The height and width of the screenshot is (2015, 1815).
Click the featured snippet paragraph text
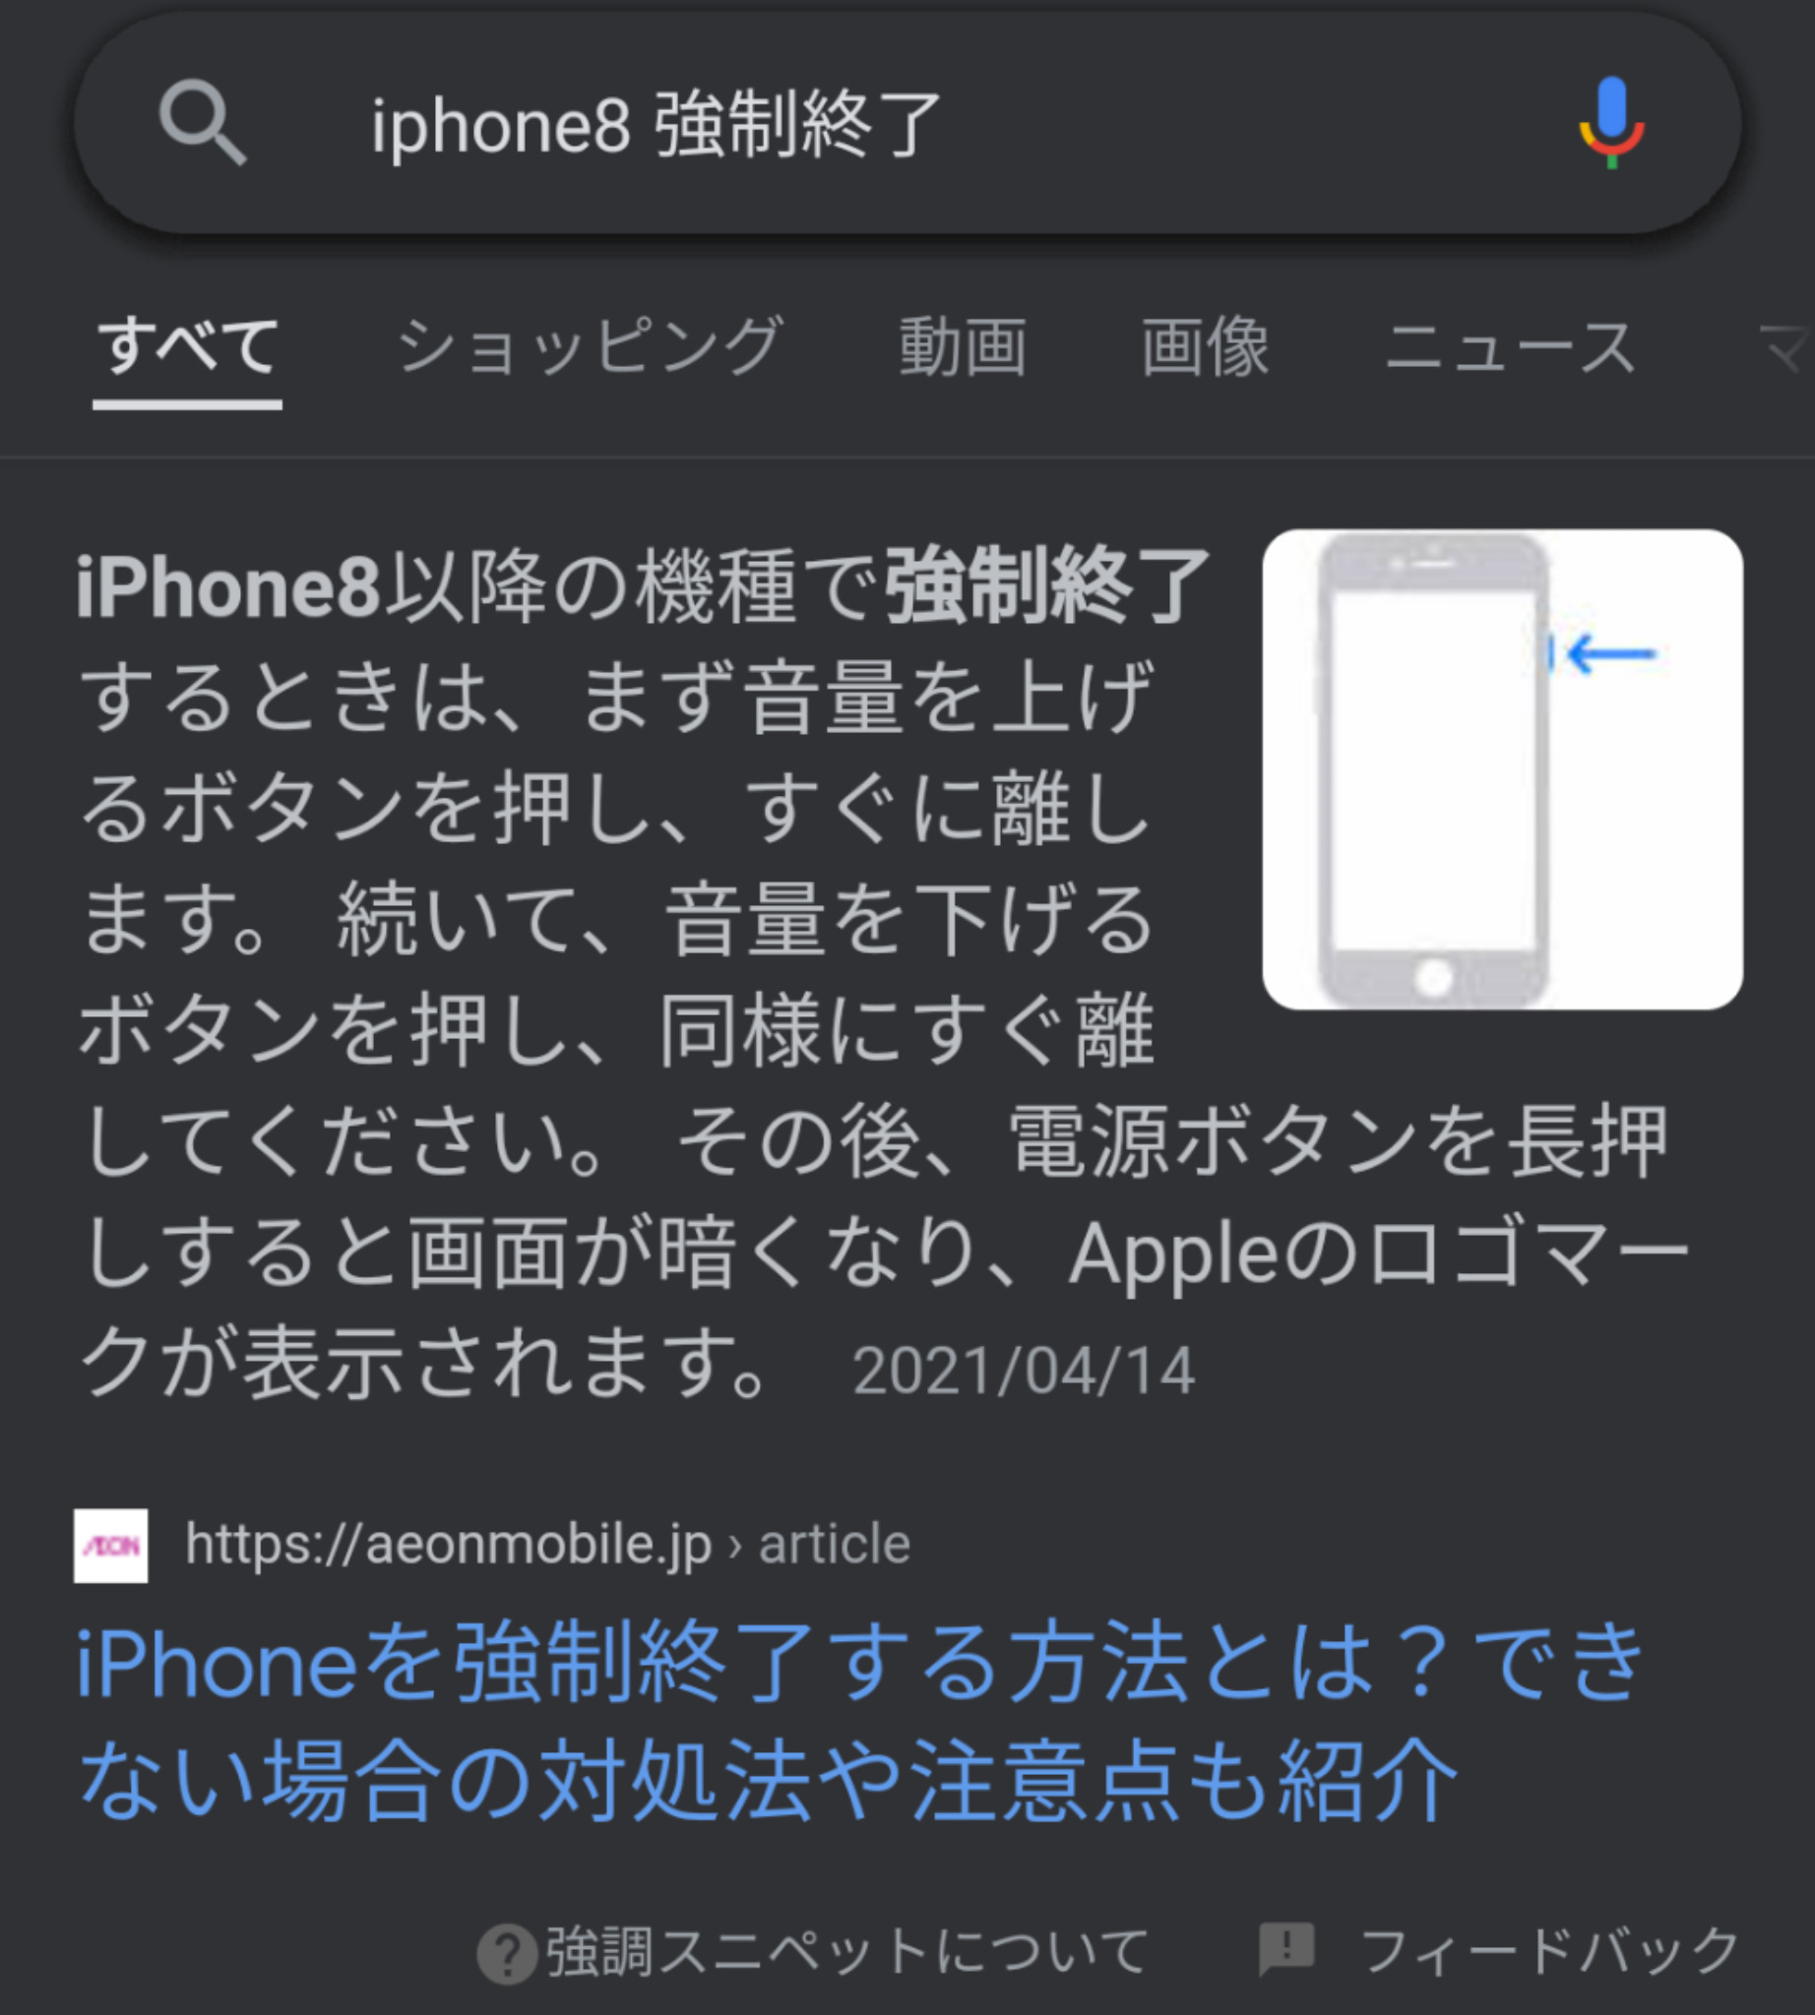883,972
